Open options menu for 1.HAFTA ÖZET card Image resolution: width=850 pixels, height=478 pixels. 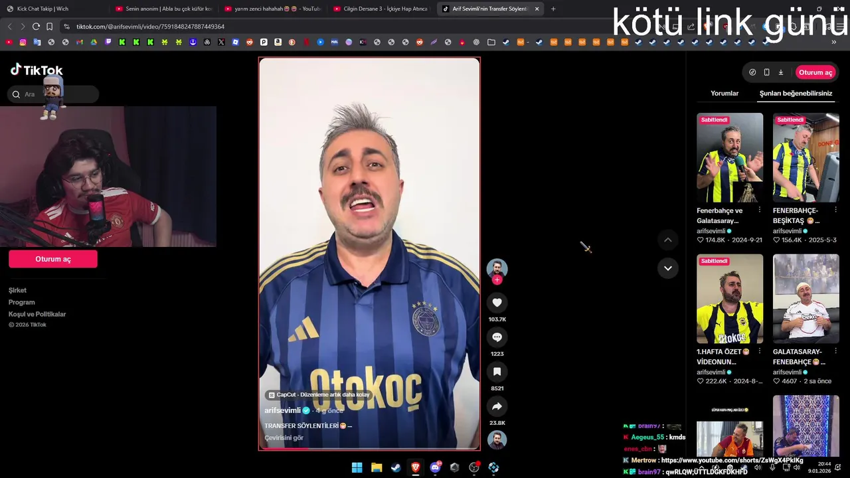pyautogui.click(x=760, y=351)
